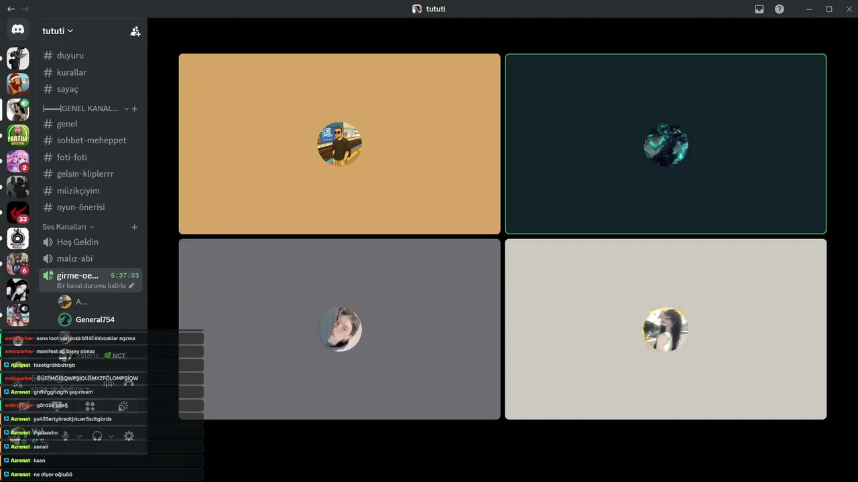Viewport: 858px width, 482px height.
Task: Open headphone output options arrow
Action: 111,436
